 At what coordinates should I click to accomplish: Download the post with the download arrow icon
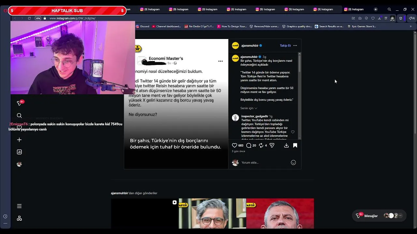(x=286, y=145)
